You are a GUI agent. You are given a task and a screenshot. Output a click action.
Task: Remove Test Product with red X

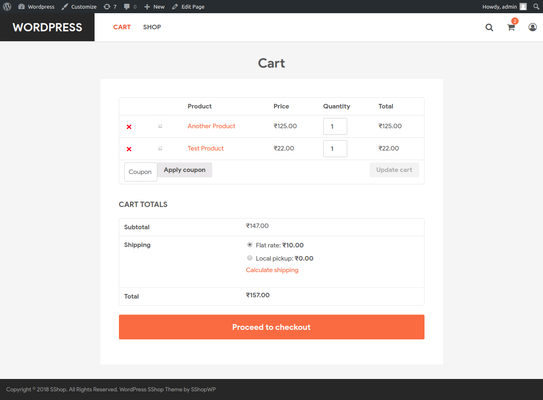point(129,149)
